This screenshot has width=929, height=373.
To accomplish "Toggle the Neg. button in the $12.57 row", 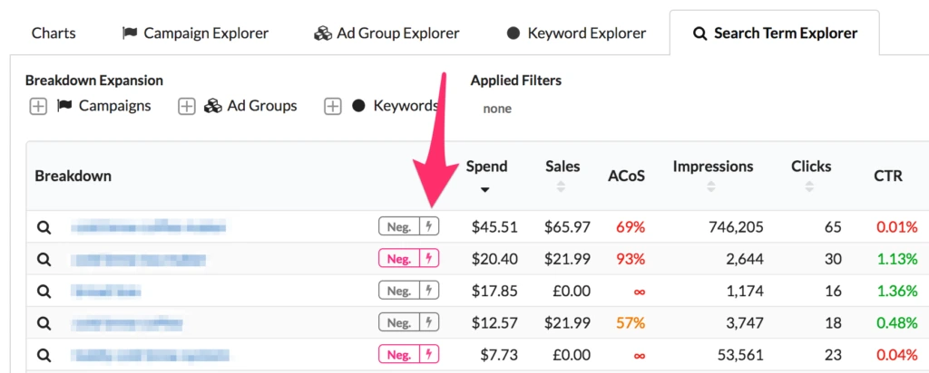I will coord(399,323).
